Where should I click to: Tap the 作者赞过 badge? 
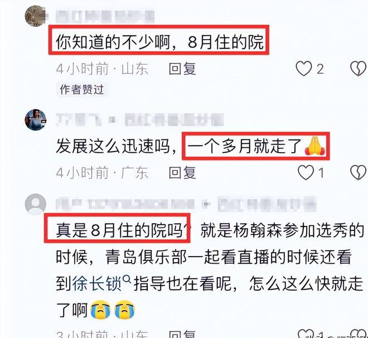(81, 89)
